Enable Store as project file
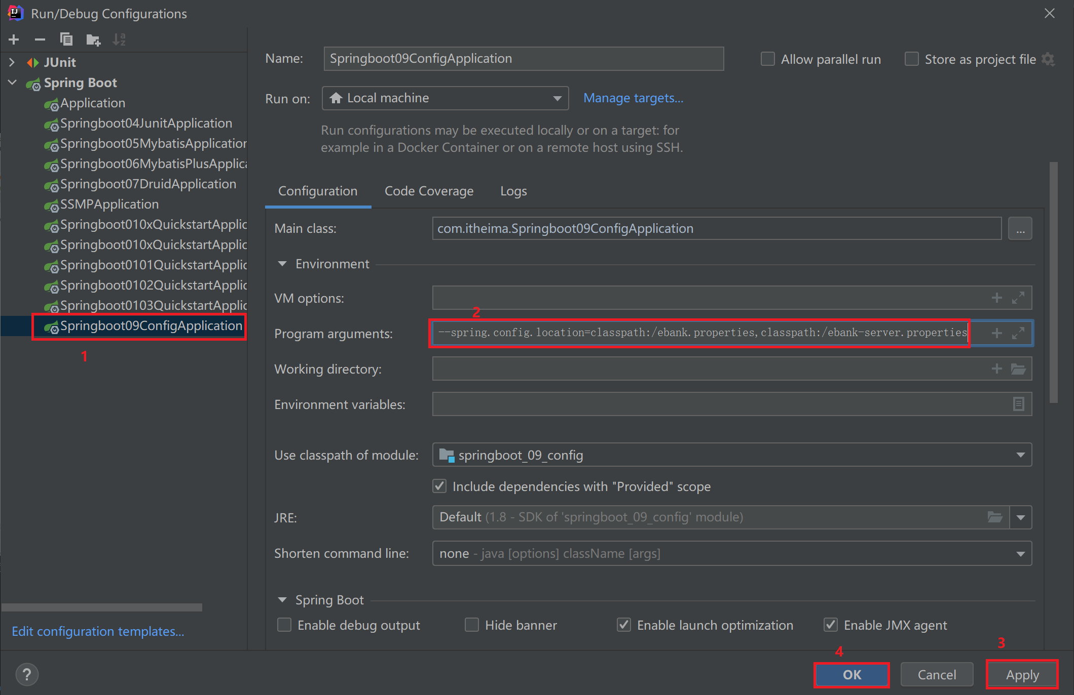Screen dimensions: 1074x695 point(912,59)
